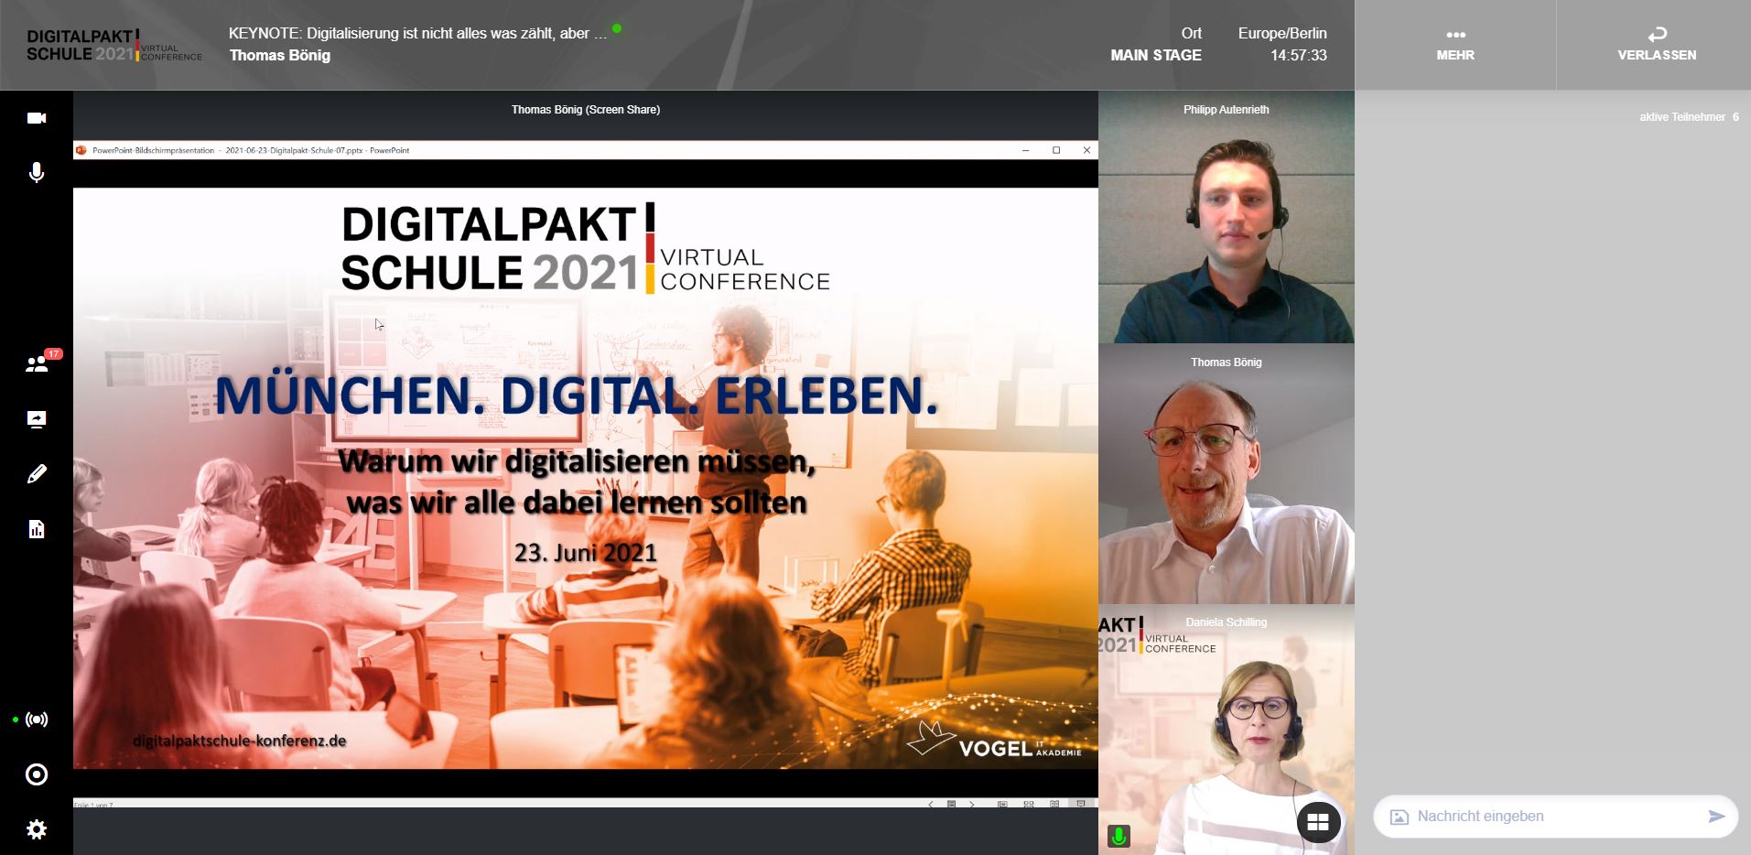Close the shared PowerPoint window
Image resolution: width=1751 pixels, height=855 pixels.
(x=1086, y=150)
